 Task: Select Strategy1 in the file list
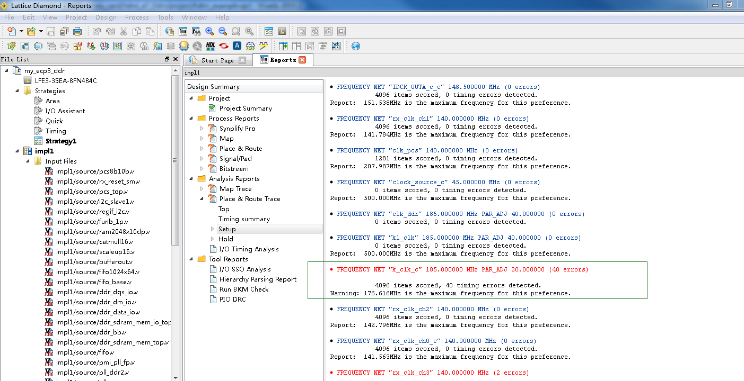(60, 141)
